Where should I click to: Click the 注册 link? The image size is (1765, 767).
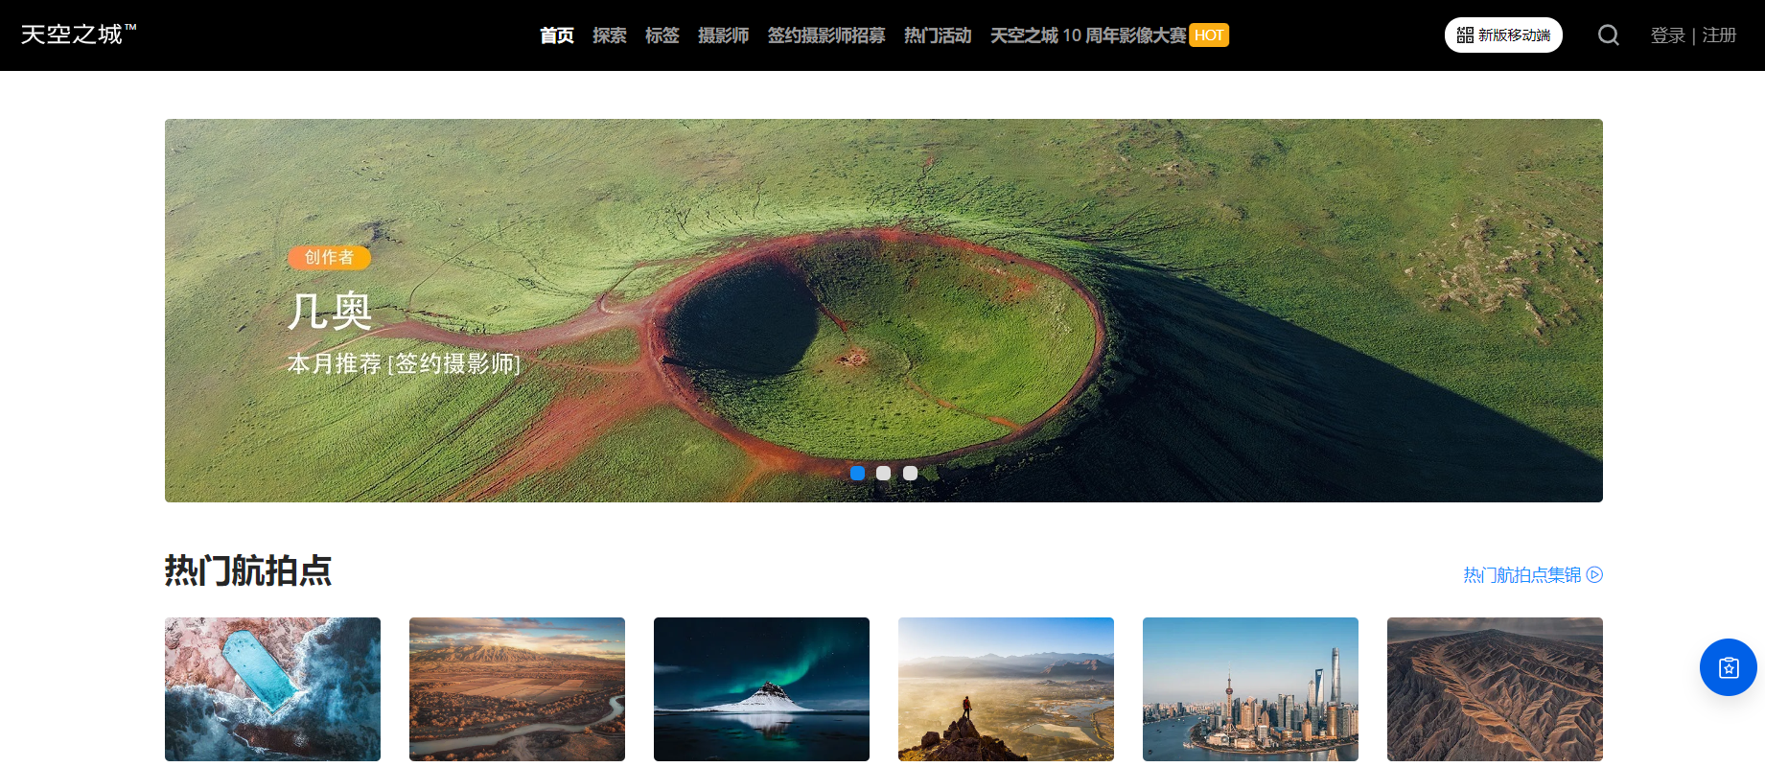tap(1719, 35)
